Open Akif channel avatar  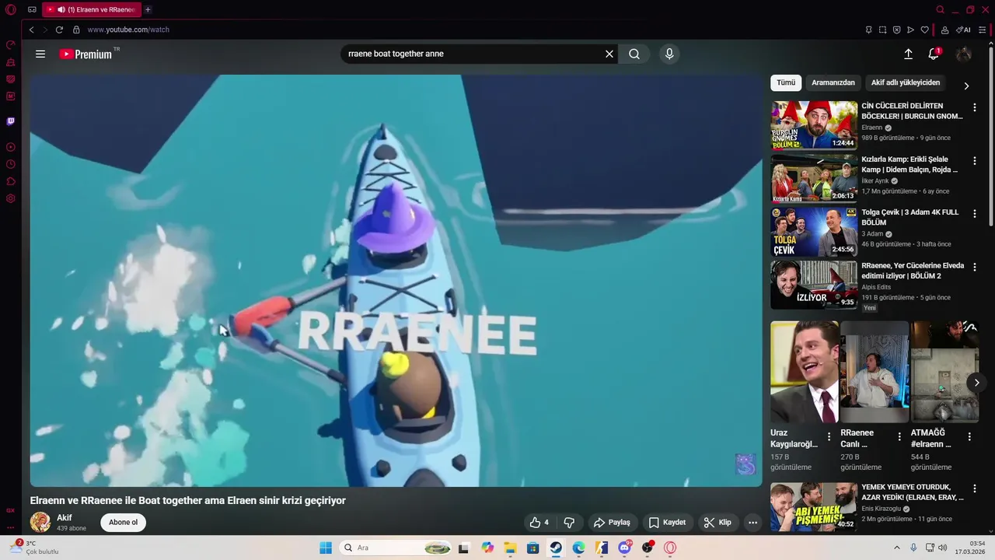(x=40, y=523)
